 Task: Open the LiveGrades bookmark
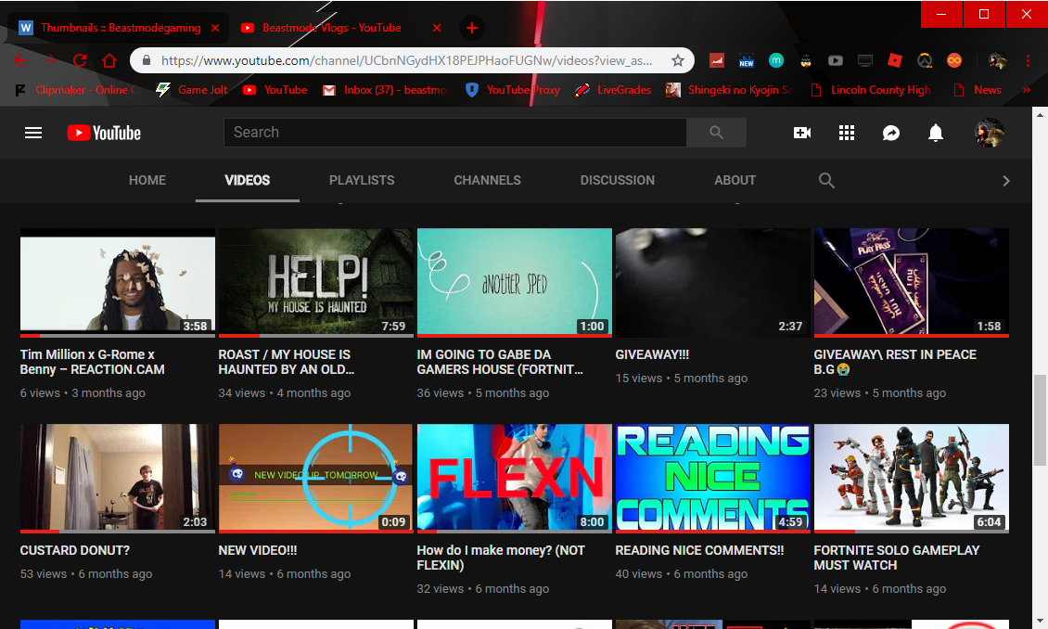(614, 90)
